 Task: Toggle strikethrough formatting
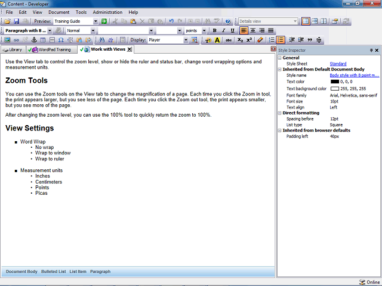228,40
